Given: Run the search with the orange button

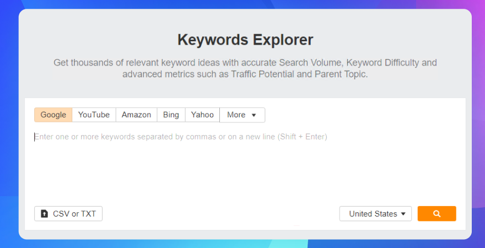Looking at the screenshot, I should (x=436, y=214).
